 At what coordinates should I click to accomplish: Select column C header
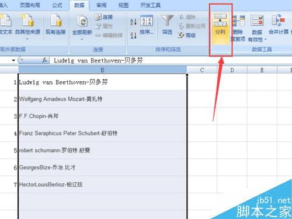pyautogui.click(x=202, y=70)
